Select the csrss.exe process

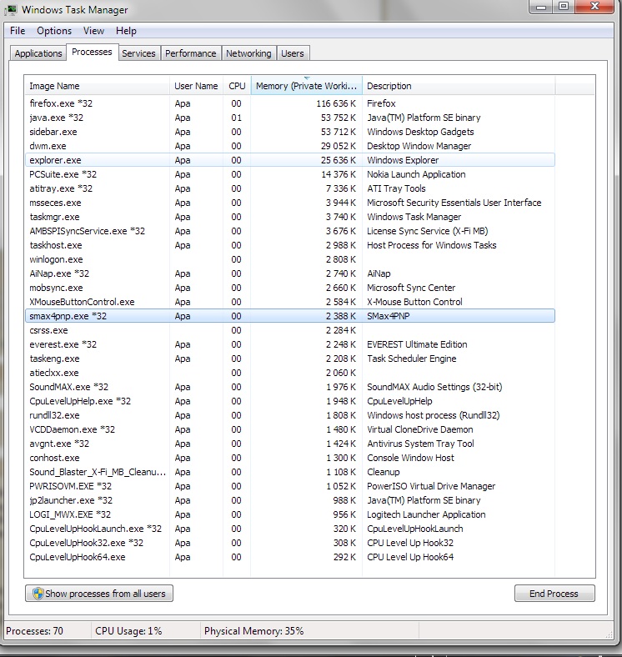point(290,330)
